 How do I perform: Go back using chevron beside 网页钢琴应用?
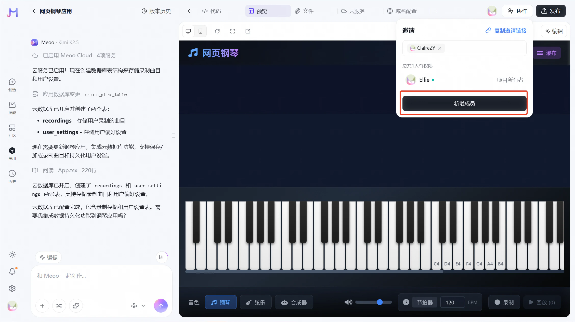point(34,11)
